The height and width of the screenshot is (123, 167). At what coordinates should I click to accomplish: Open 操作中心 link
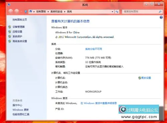click(17, 105)
